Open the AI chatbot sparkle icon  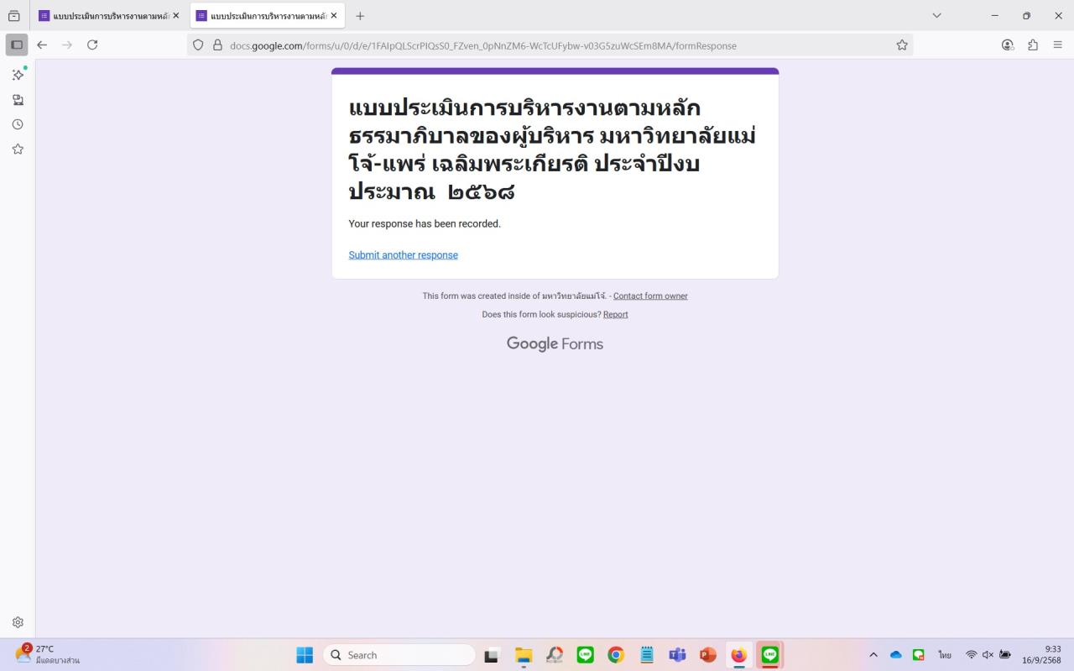click(18, 75)
